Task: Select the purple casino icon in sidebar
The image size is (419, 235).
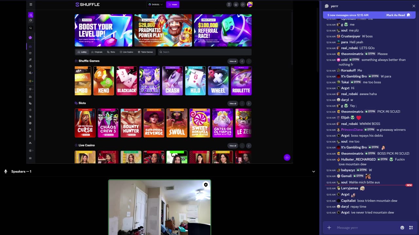Action: click(30, 15)
